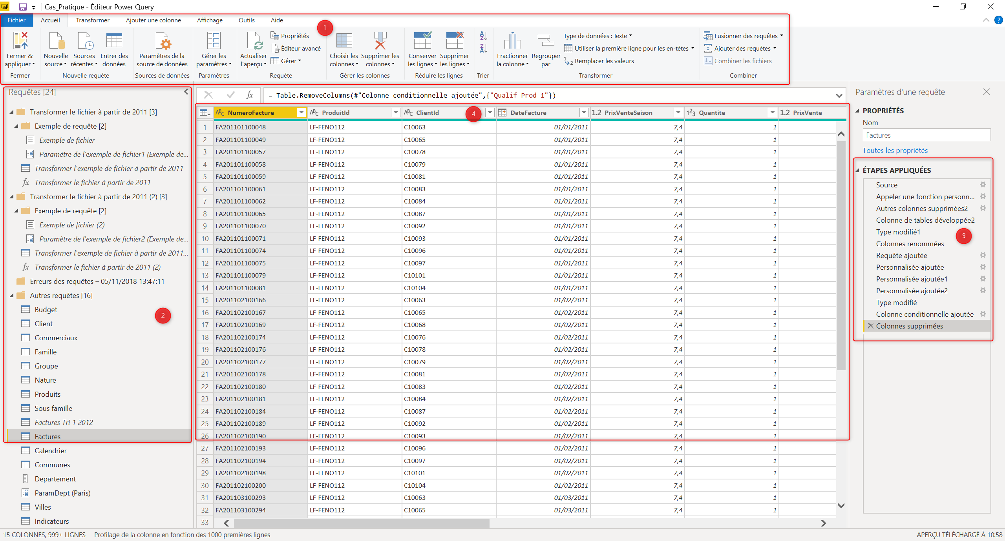Open filter dropdown for DateFacture column
Viewport: 1005px width, 541px height.
(584, 113)
